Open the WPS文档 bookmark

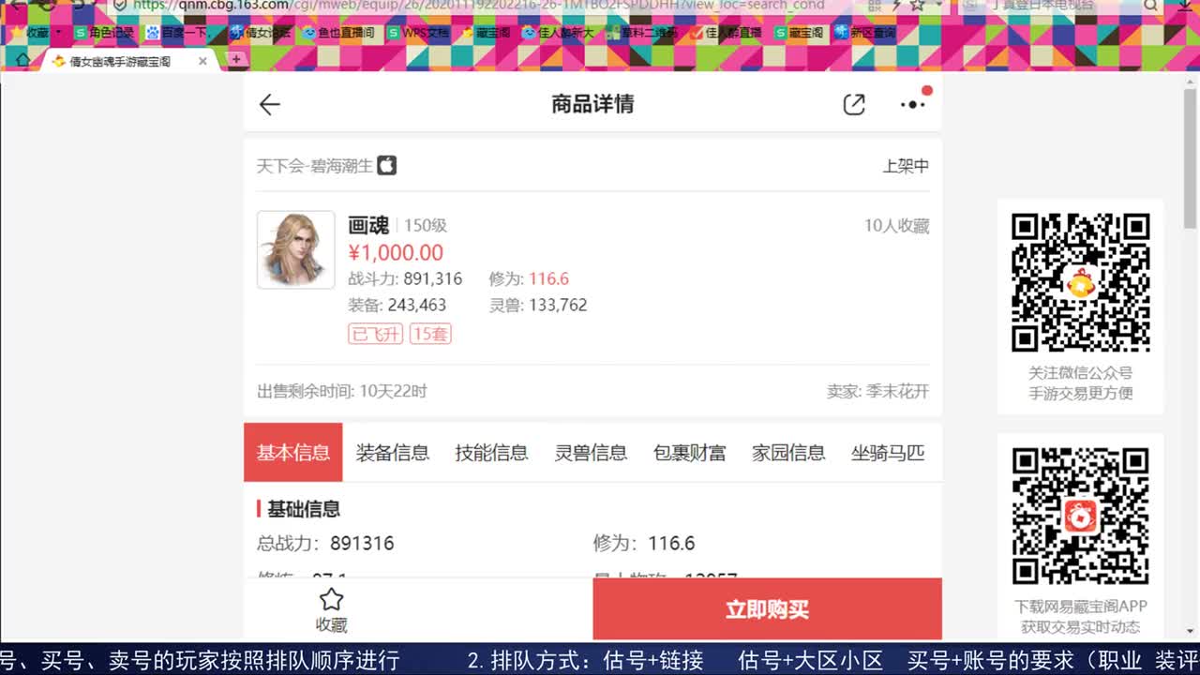point(419,32)
